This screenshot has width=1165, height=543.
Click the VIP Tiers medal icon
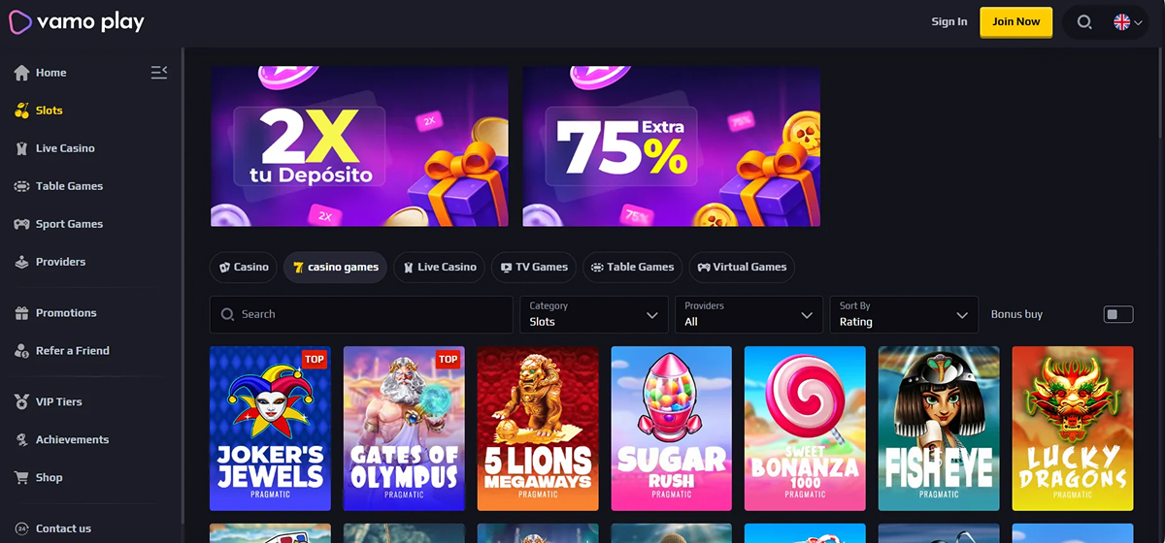click(x=21, y=401)
